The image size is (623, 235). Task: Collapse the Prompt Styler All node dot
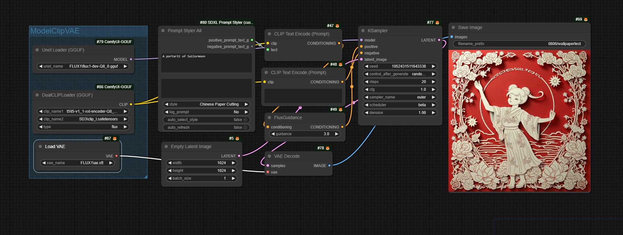(x=163, y=31)
